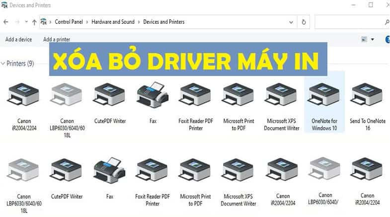This screenshot has width=390, height=217.
Task: Go up one level with Up arrow
Action: [x=34, y=22]
